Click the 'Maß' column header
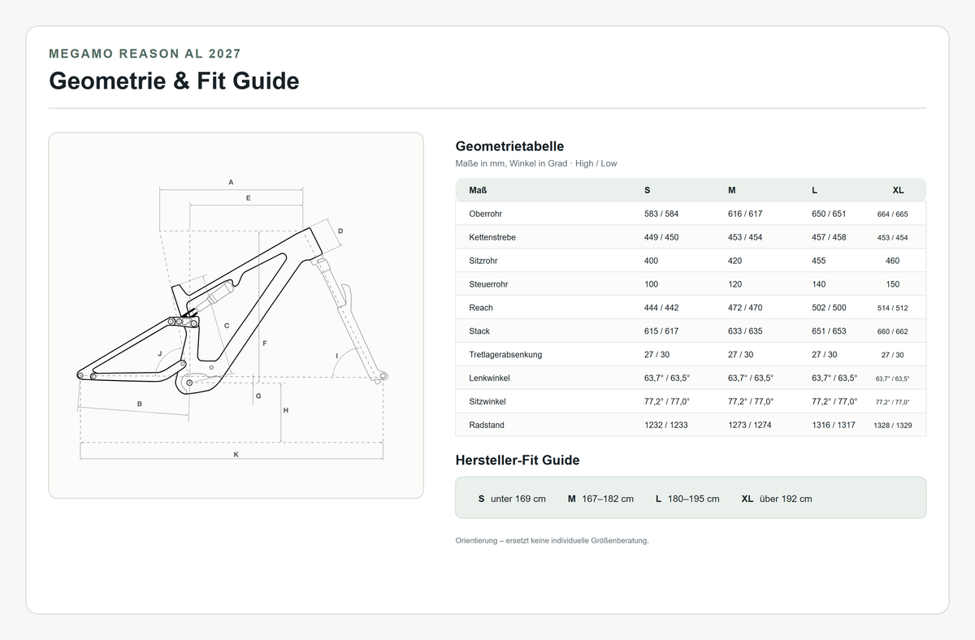 point(478,190)
